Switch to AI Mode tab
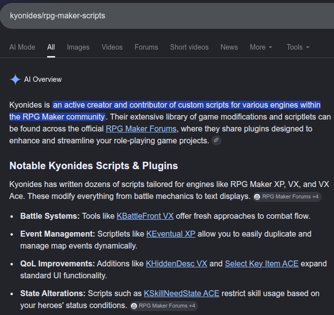Viewport: 334px width, 315px height. [22, 47]
